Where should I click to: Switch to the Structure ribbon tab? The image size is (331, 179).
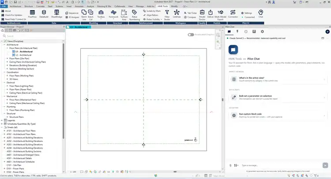click(29, 6)
